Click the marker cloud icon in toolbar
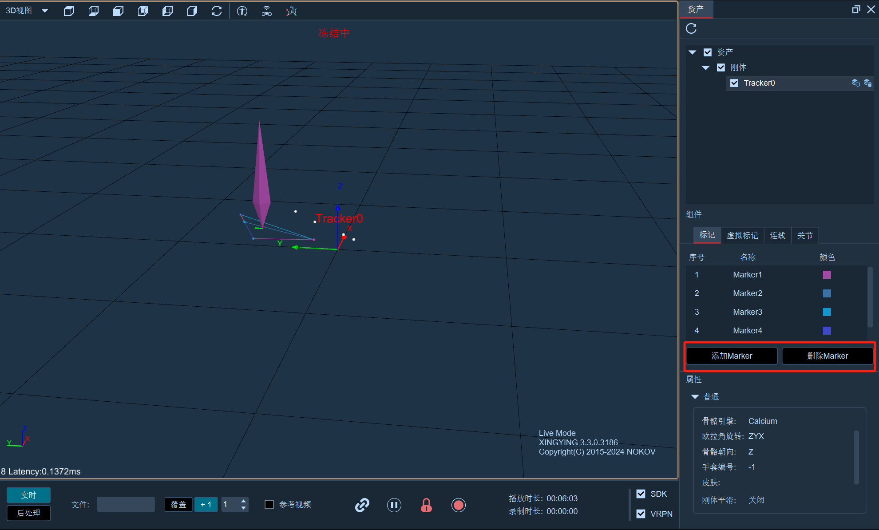879x530 pixels. [291, 11]
